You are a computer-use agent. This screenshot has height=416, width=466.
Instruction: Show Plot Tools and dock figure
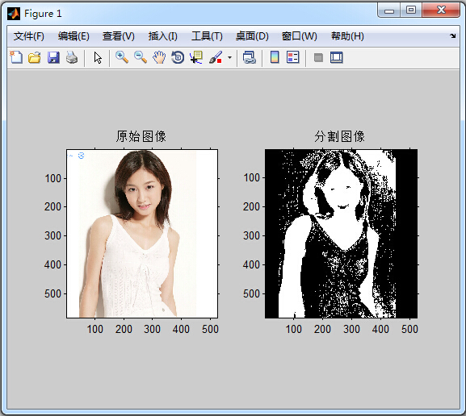(337, 57)
